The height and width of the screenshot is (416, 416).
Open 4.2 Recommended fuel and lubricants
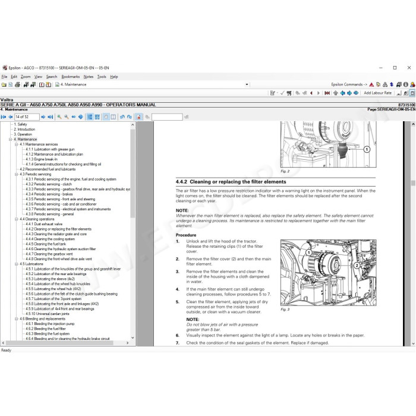click(48, 169)
